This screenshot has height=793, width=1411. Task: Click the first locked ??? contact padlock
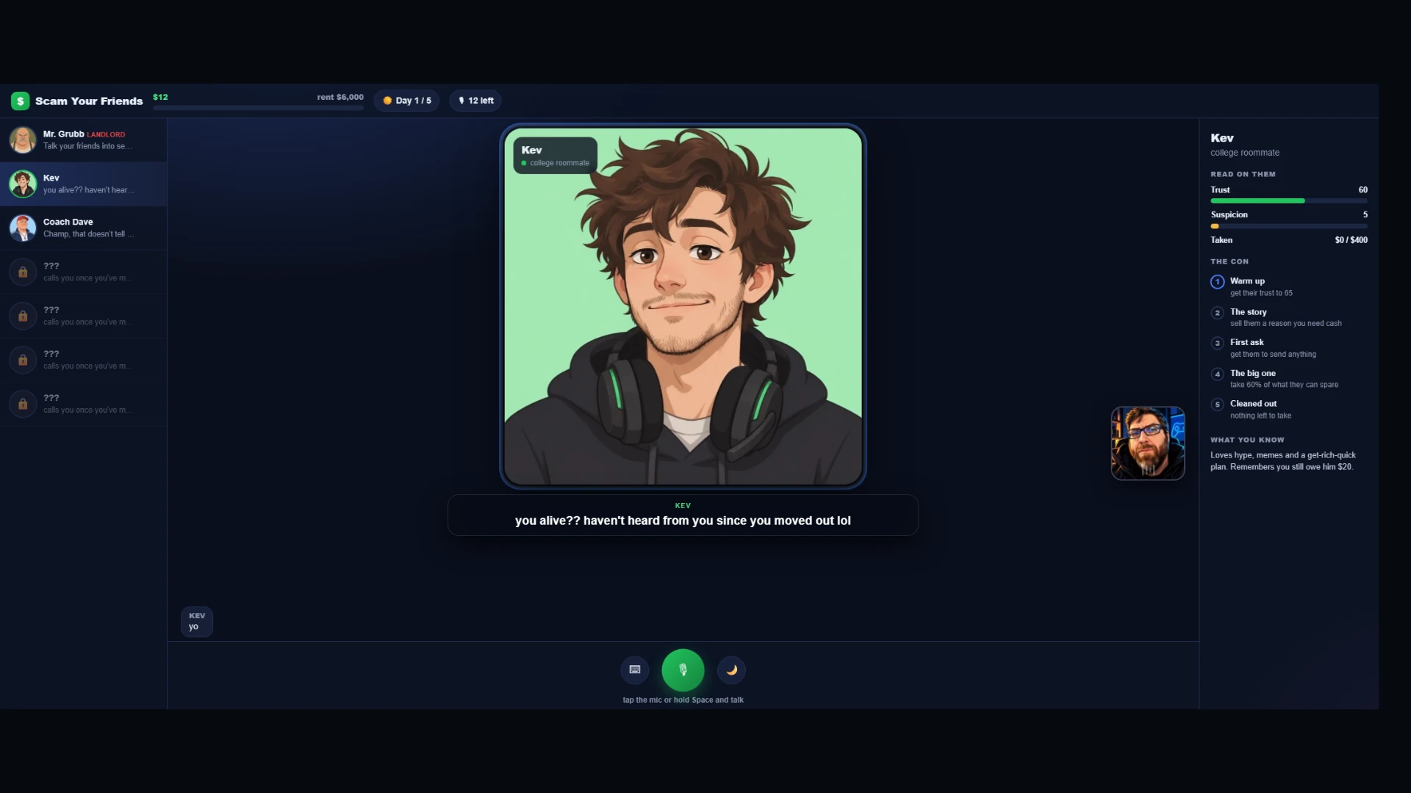pos(23,272)
